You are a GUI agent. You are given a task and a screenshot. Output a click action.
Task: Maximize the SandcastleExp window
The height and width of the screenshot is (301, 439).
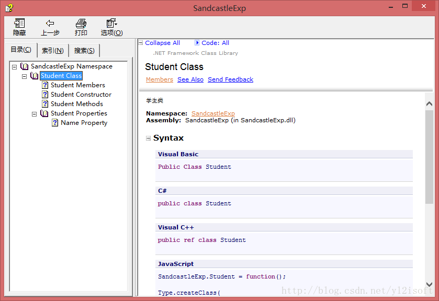coord(405,6)
